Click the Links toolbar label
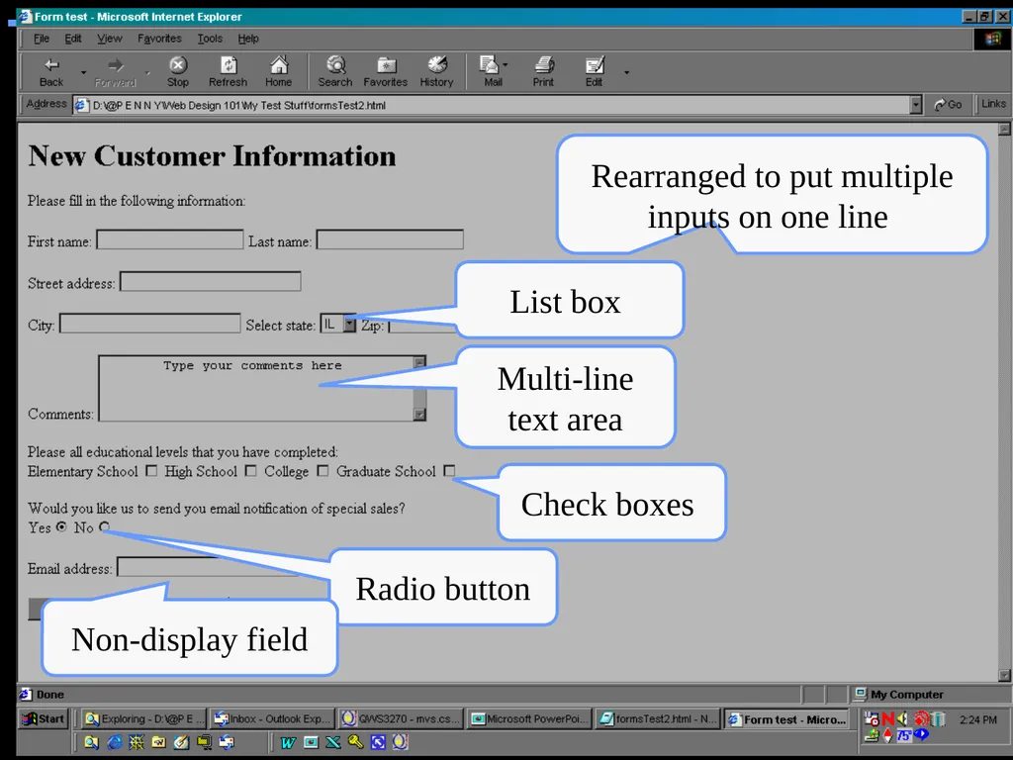This screenshot has width=1013, height=760. 993,103
